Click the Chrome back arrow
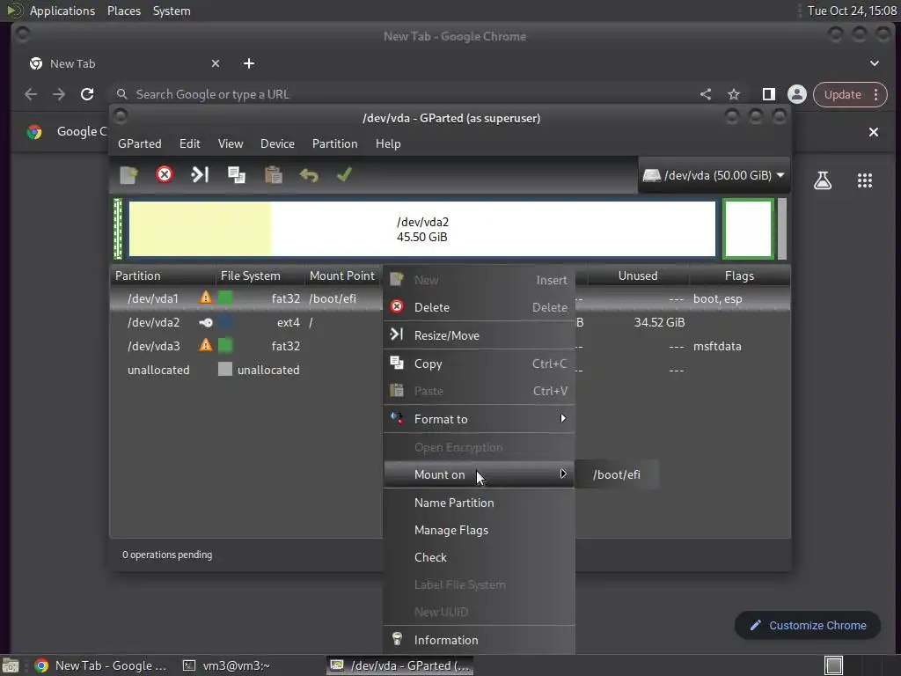Image resolution: width=901 pixels, height=676 pixels. [31, 94]
